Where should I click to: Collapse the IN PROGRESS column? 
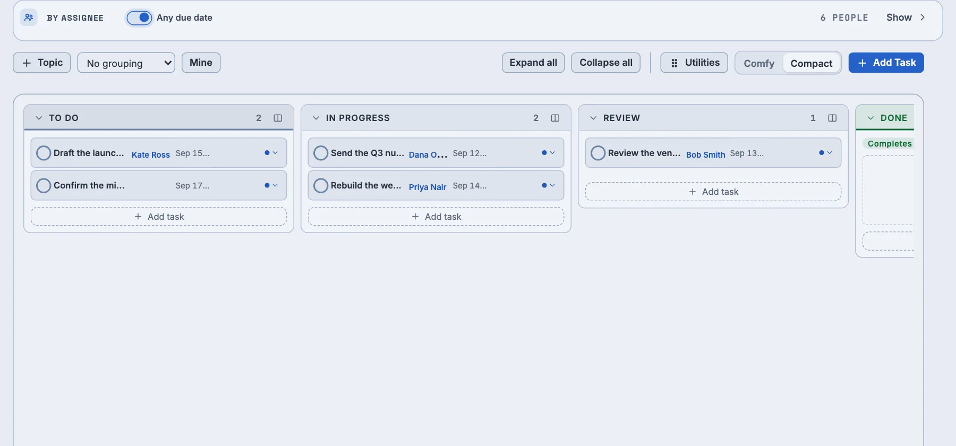(316, 118)
